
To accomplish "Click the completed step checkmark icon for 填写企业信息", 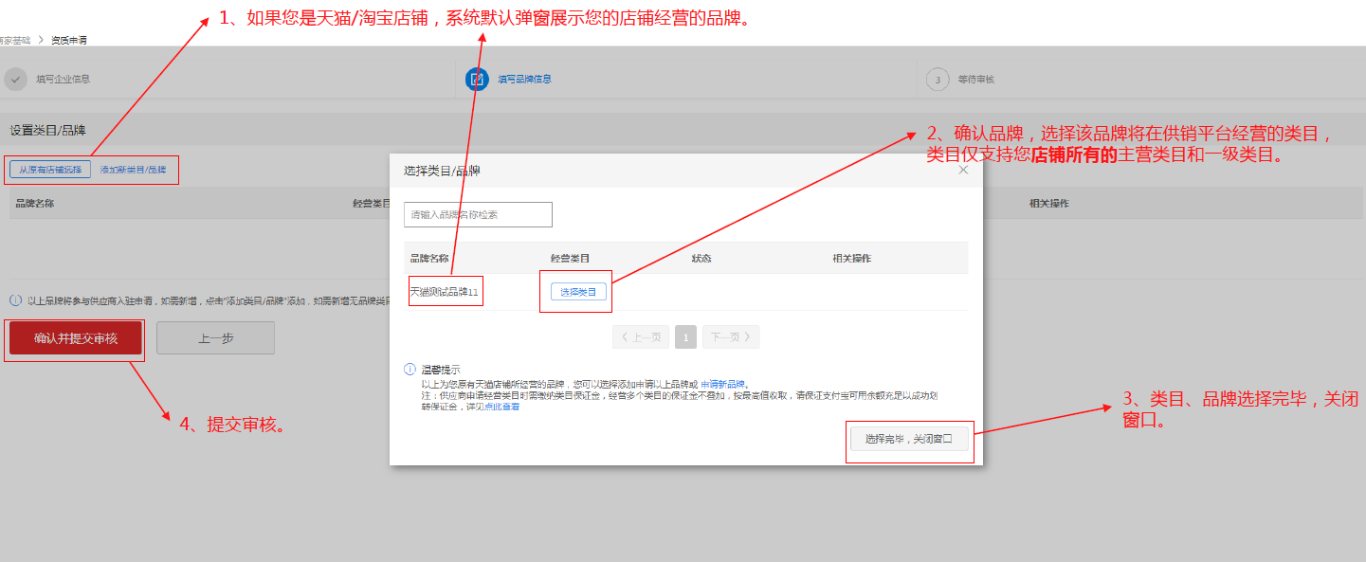I will coord(15,79).
